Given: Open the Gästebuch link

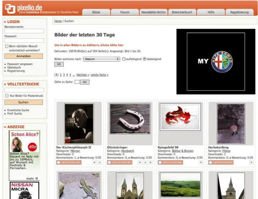Looking at the screenshot, I should click(x=14, y=67).
